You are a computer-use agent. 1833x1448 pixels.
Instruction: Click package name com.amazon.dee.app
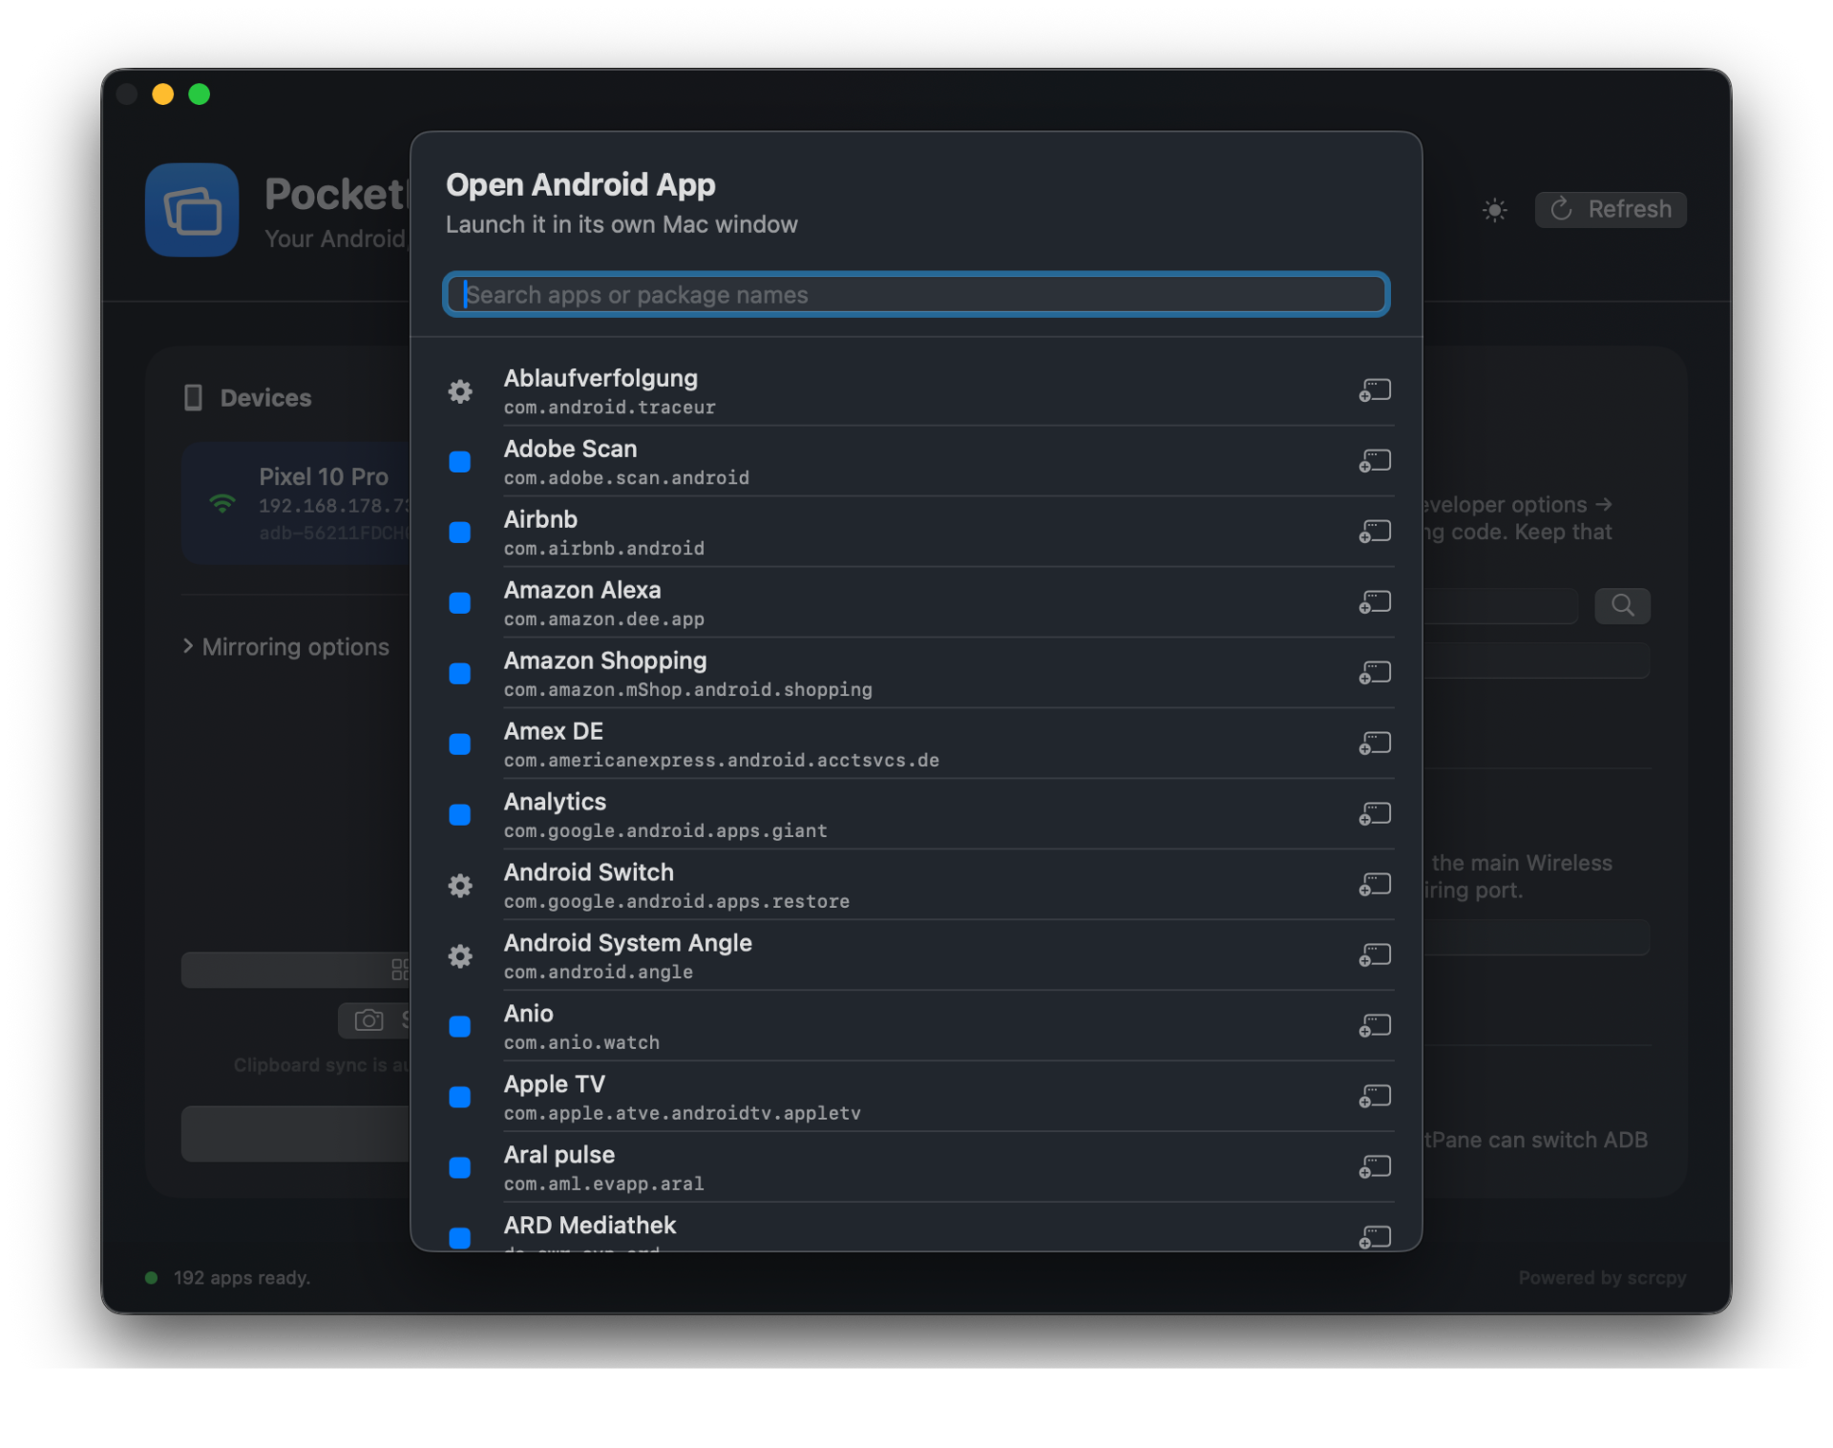point(604,619)
